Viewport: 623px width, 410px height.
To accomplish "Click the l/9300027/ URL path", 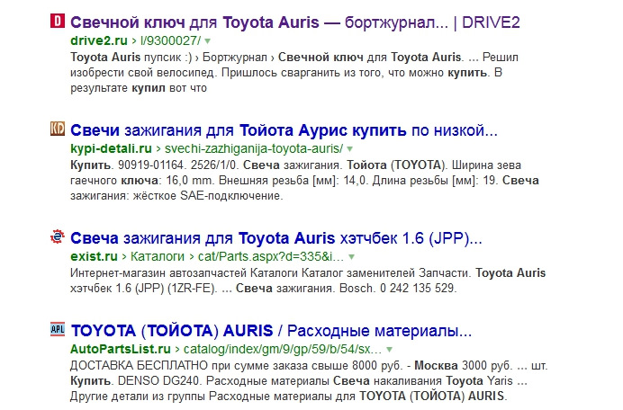I will point(171,40).
